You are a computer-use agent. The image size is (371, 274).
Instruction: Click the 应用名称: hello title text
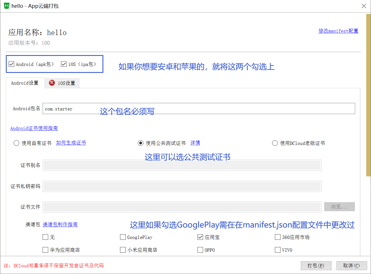37,33
